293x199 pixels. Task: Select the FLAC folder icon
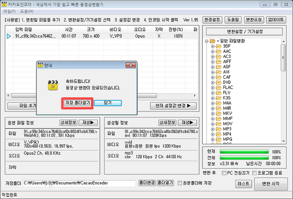click(219, 88)
